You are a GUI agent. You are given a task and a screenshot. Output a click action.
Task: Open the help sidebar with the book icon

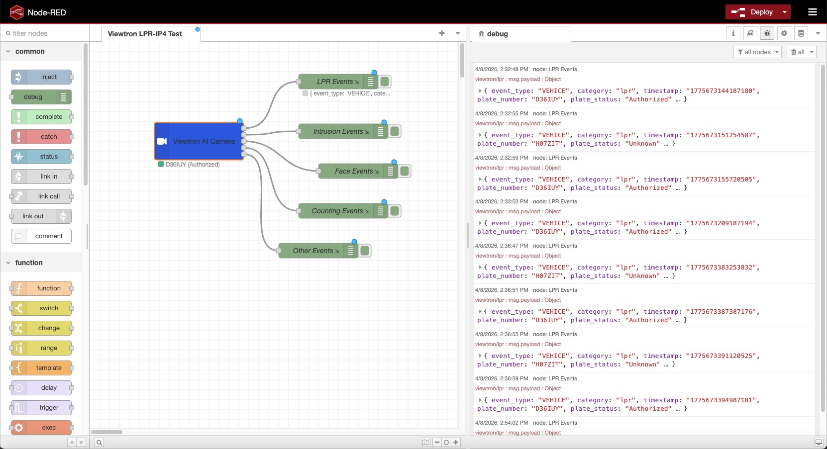tap(751, 33)
